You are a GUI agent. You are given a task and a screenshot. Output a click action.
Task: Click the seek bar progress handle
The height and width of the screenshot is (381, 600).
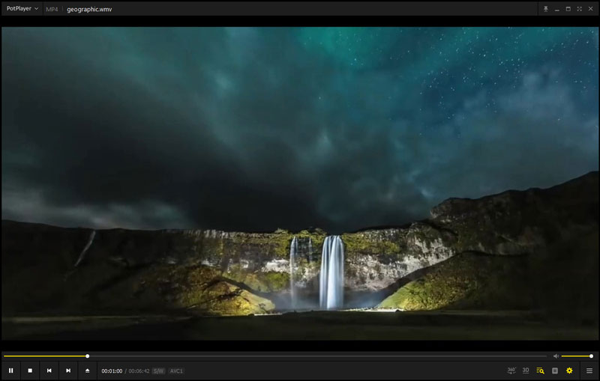(x=88, y=356)
